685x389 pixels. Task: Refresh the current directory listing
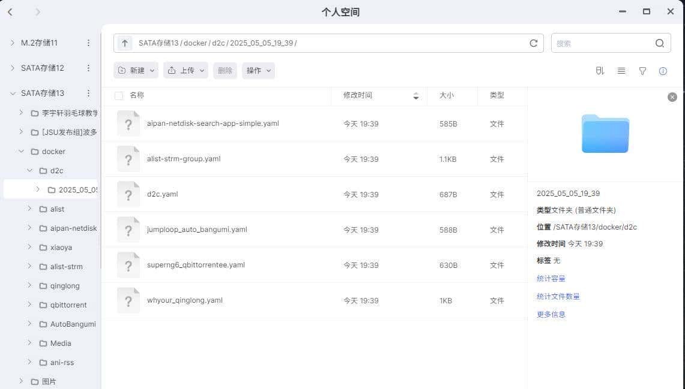click(x=533, y=43)
